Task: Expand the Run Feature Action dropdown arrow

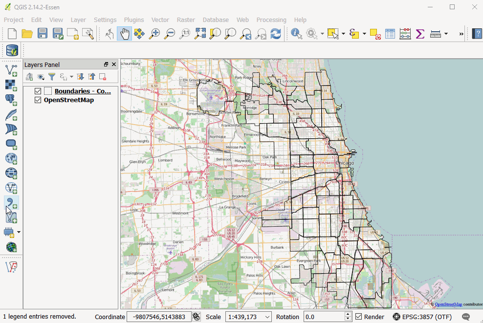Action: (322, 34)
